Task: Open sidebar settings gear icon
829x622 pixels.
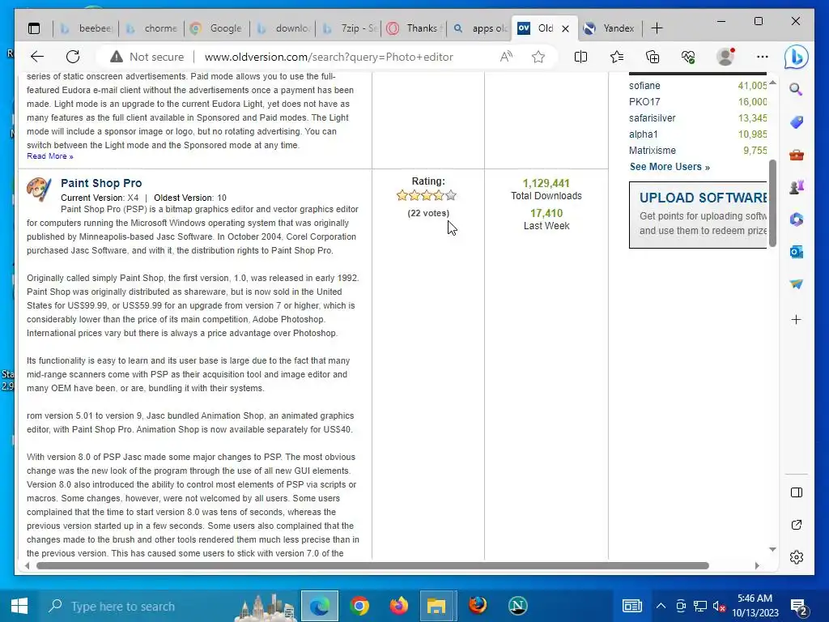Action: click(x=797, y=557)
